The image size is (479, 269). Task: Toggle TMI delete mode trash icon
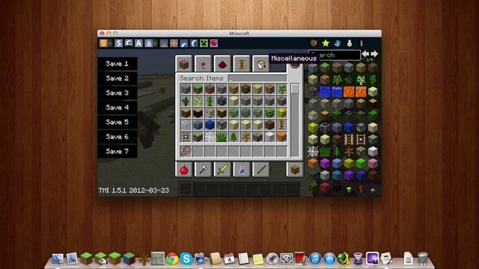103,43
